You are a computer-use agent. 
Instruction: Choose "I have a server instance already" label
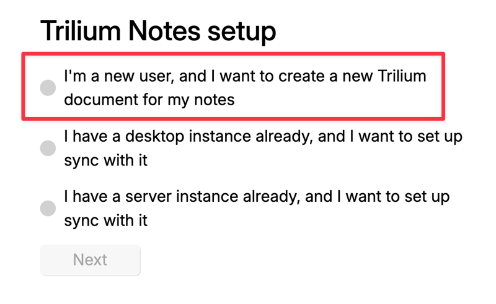coord(257,208)
